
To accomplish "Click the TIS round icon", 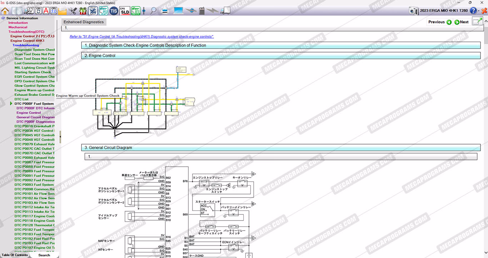I will coord(114,11).
